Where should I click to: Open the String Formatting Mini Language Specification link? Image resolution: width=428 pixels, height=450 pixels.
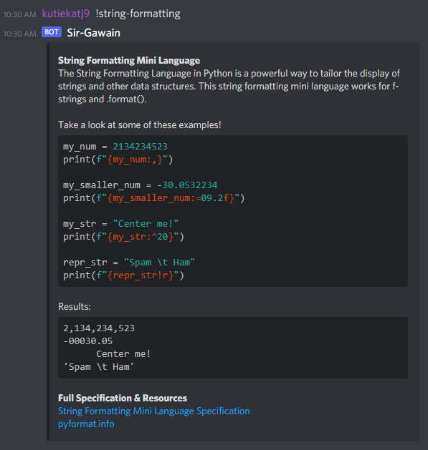(x=154, y=411)
